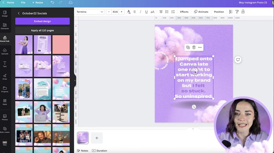
Task: Click the comment refresh icon beside canvas
Action: tap(238, 60)
